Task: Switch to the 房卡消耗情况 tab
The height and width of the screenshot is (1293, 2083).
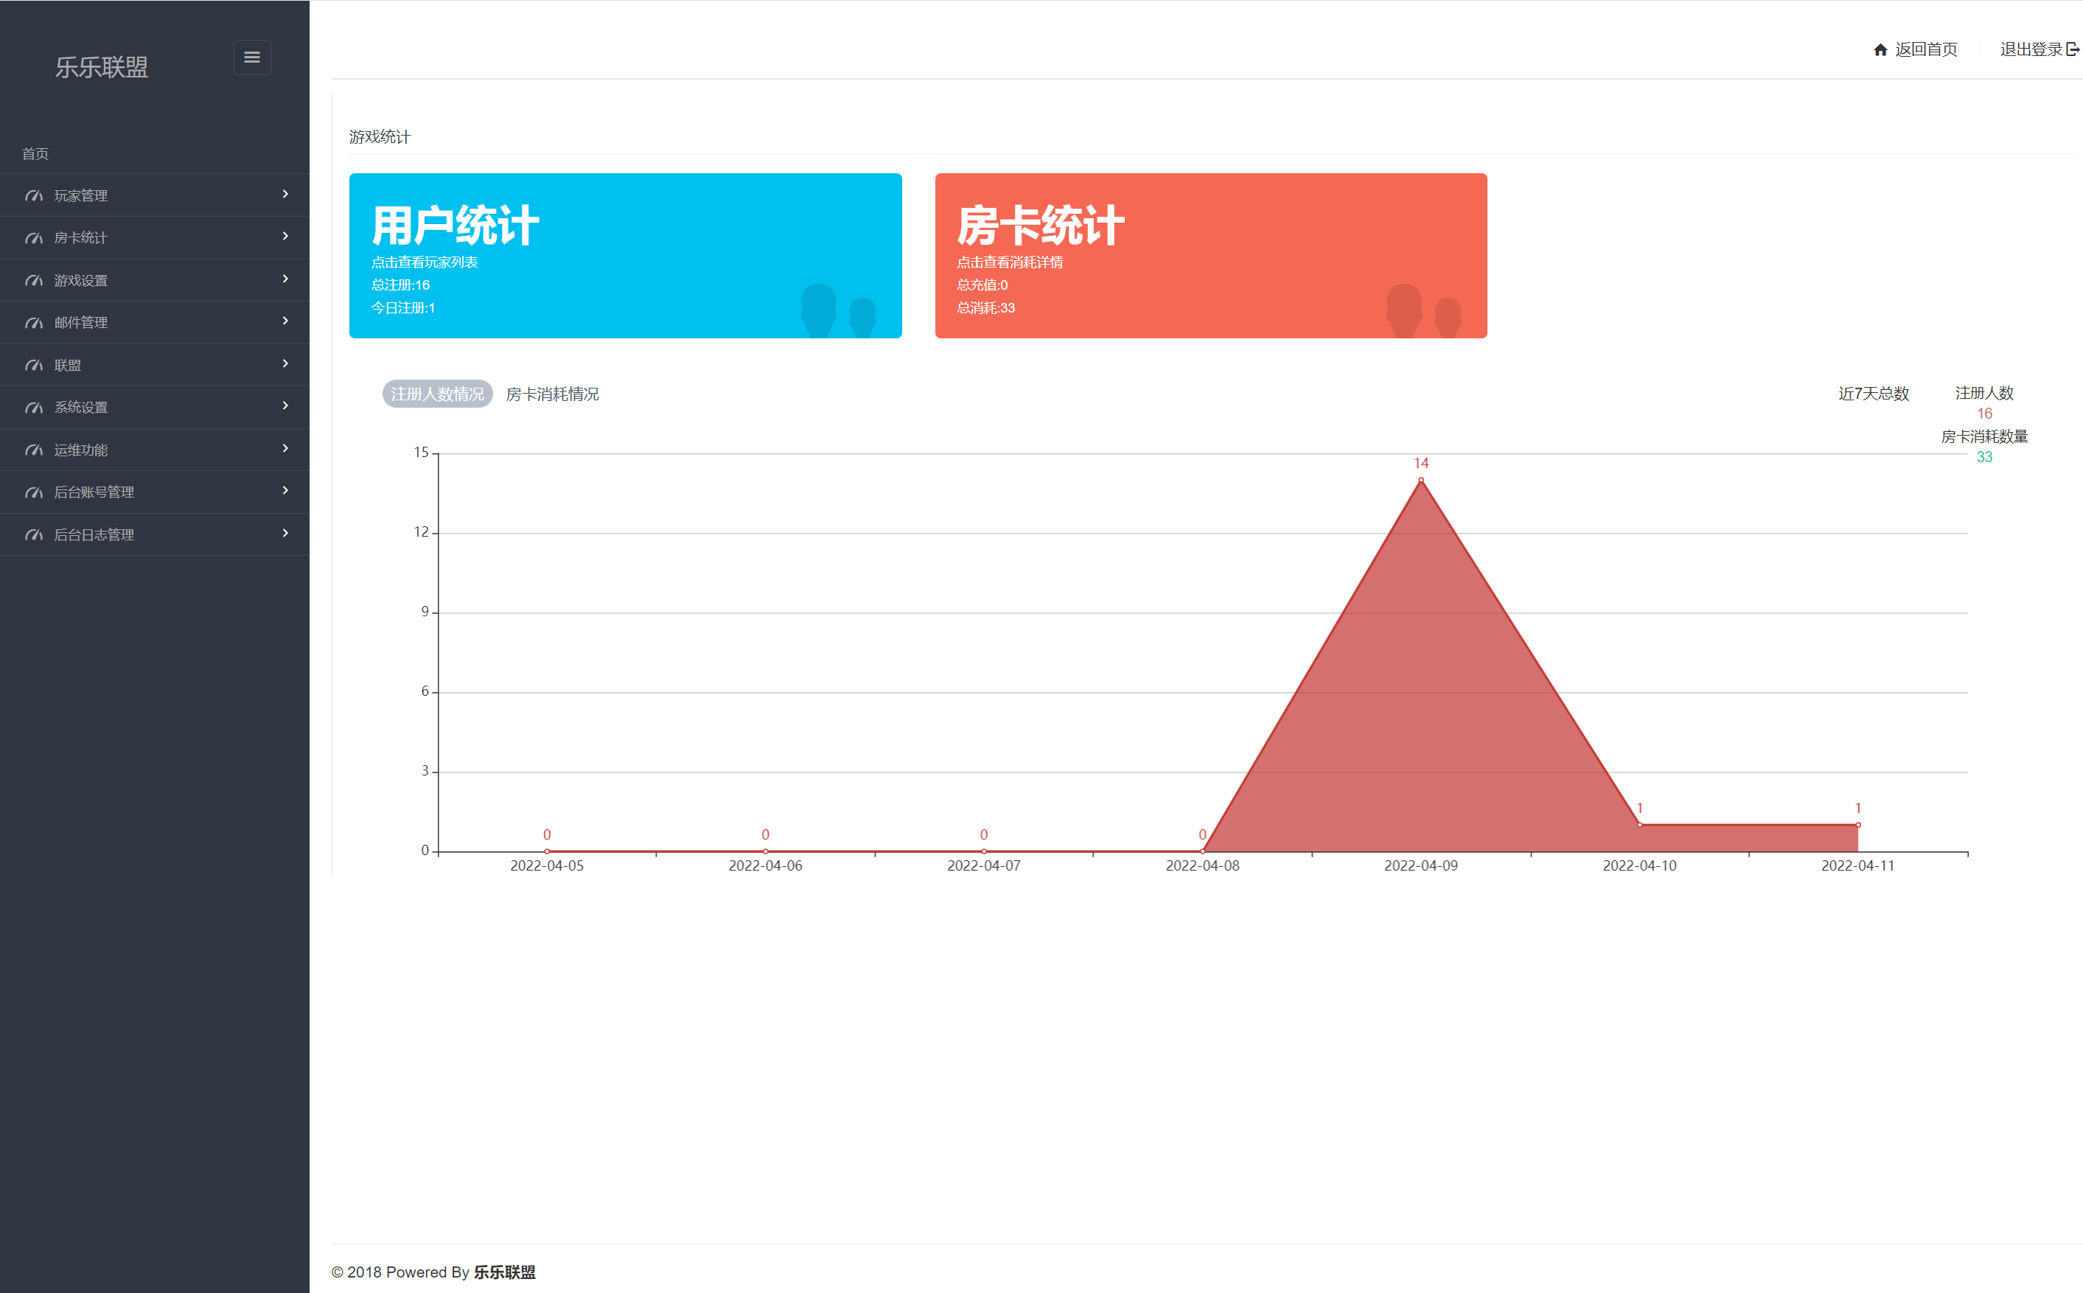Action: coord(551,394)
